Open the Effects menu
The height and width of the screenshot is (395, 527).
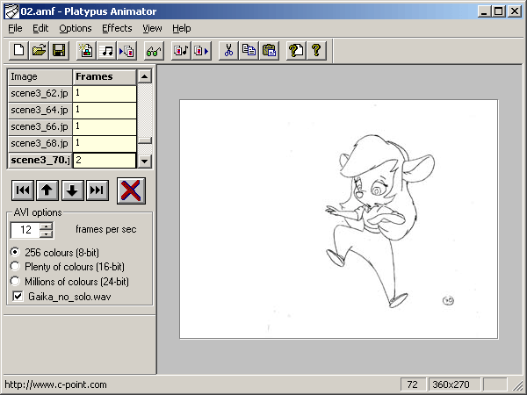click(x=117, y=29)
